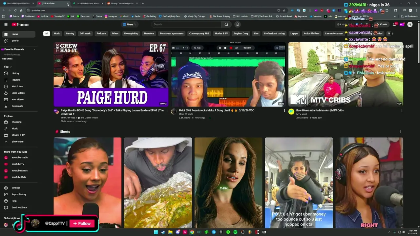Click the Create button
This screenshot has height=236, width=420.
[381, 24]
